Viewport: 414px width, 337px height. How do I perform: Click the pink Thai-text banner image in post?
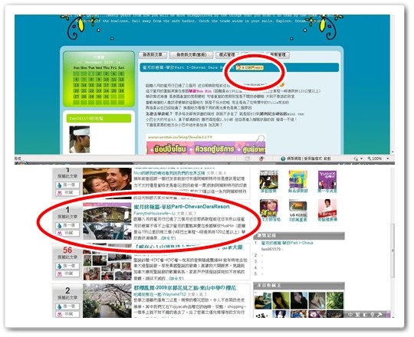pyautogui.click(x=206, y=148)
